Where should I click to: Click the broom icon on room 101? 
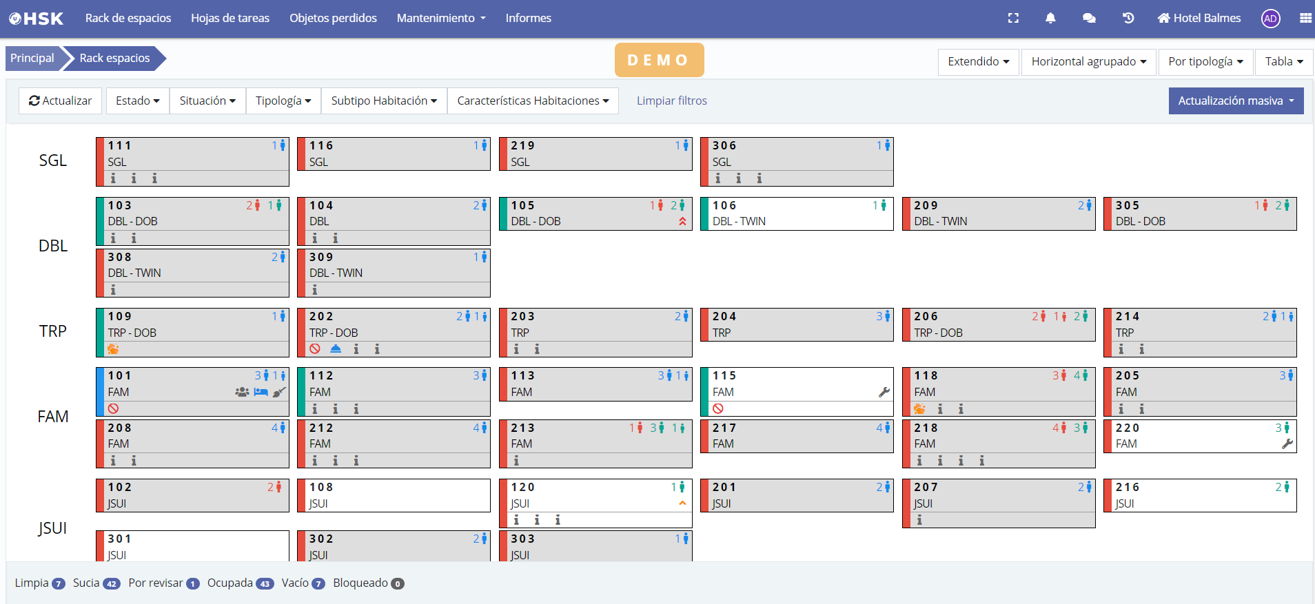278,392
